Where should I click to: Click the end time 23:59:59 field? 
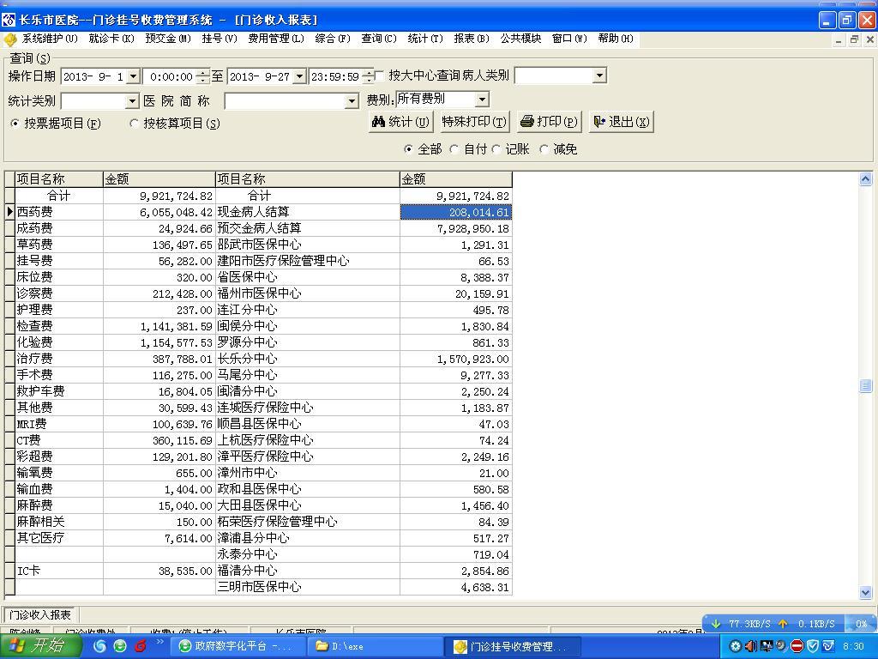(x=335, y=76)
